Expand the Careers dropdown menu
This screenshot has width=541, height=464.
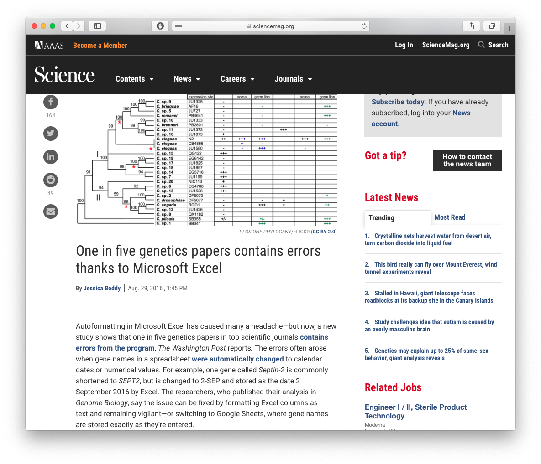click(x=237, y=79)
